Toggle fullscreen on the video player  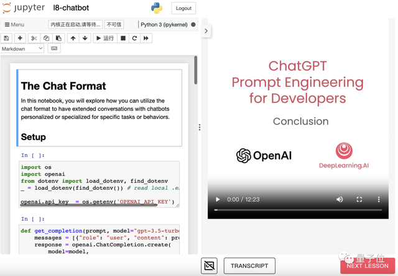click(359, 200)
